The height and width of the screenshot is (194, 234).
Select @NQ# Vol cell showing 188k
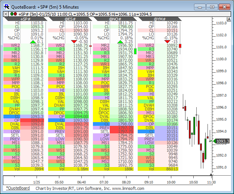(122, 169)
